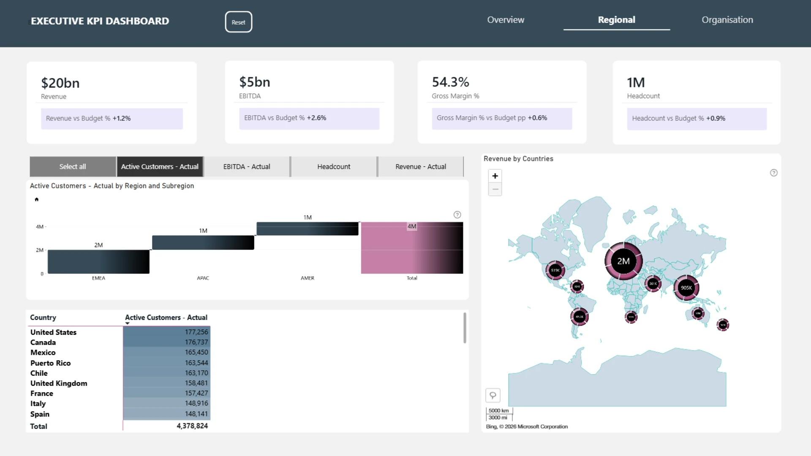Click the help icon on the waterfall chart
Viewport: 811px width, 456px height.
point(457,215)
